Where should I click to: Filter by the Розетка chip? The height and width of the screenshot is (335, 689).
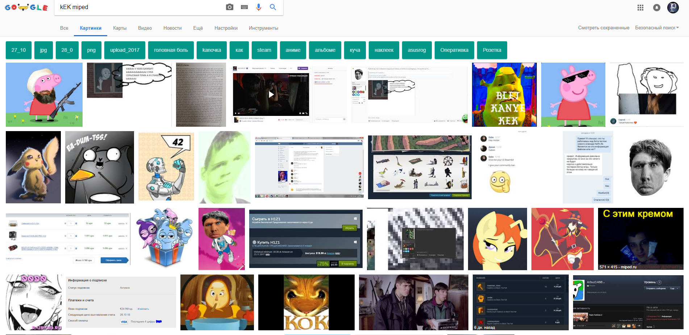tap(492, 50)
